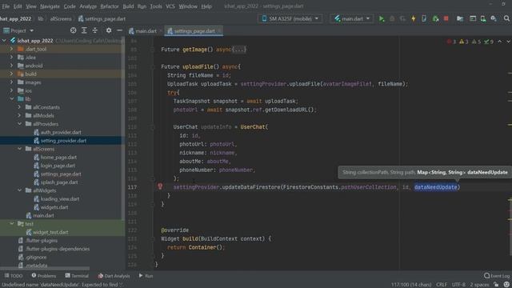Click the 2 spaces indent status entry
The height and width of the screenshot is (288, 512).
pos(479,285)
